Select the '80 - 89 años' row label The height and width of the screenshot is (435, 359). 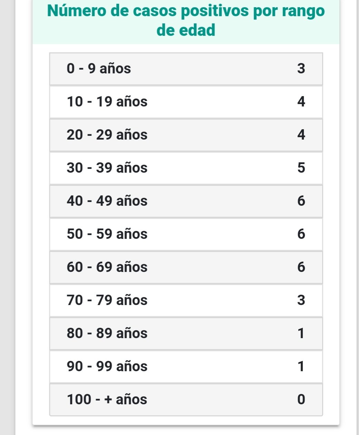coord(107,333)
